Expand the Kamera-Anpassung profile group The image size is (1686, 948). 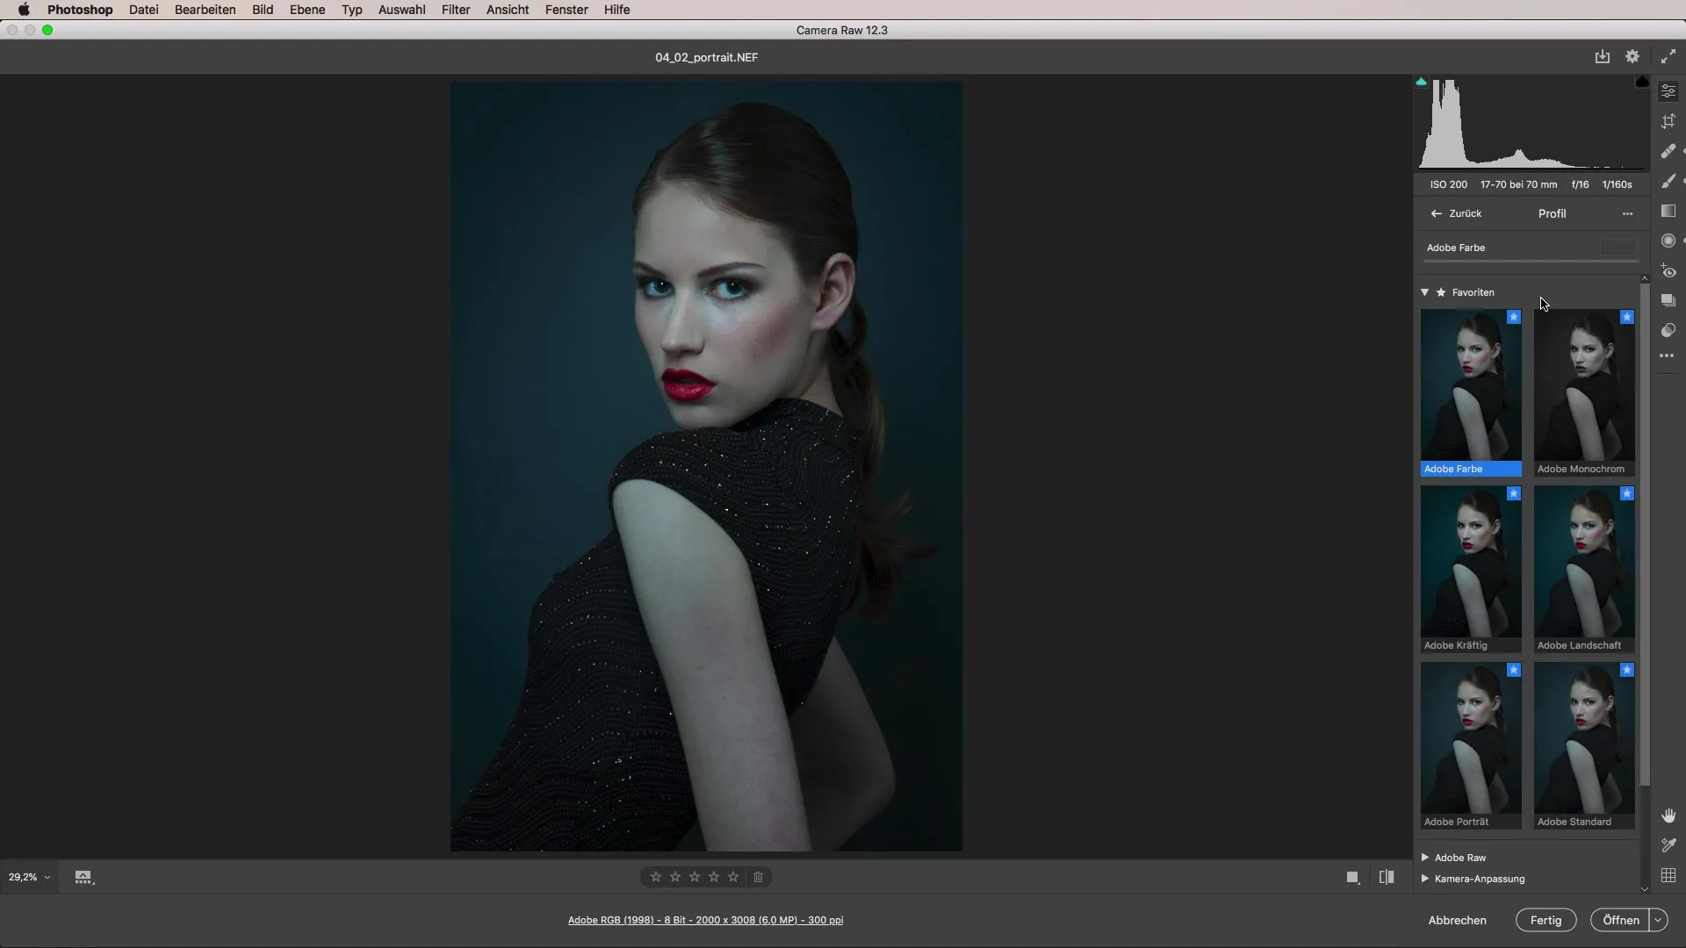pyautogui.click(x=1425, y=879)
